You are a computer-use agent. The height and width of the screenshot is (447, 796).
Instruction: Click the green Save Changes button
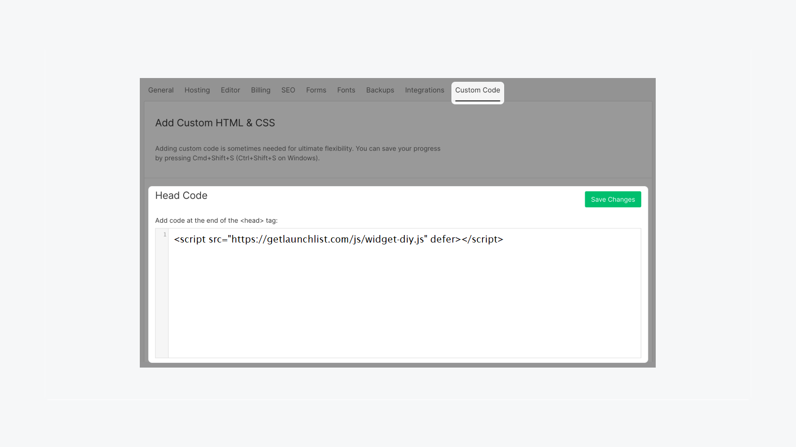click(613, 199)
